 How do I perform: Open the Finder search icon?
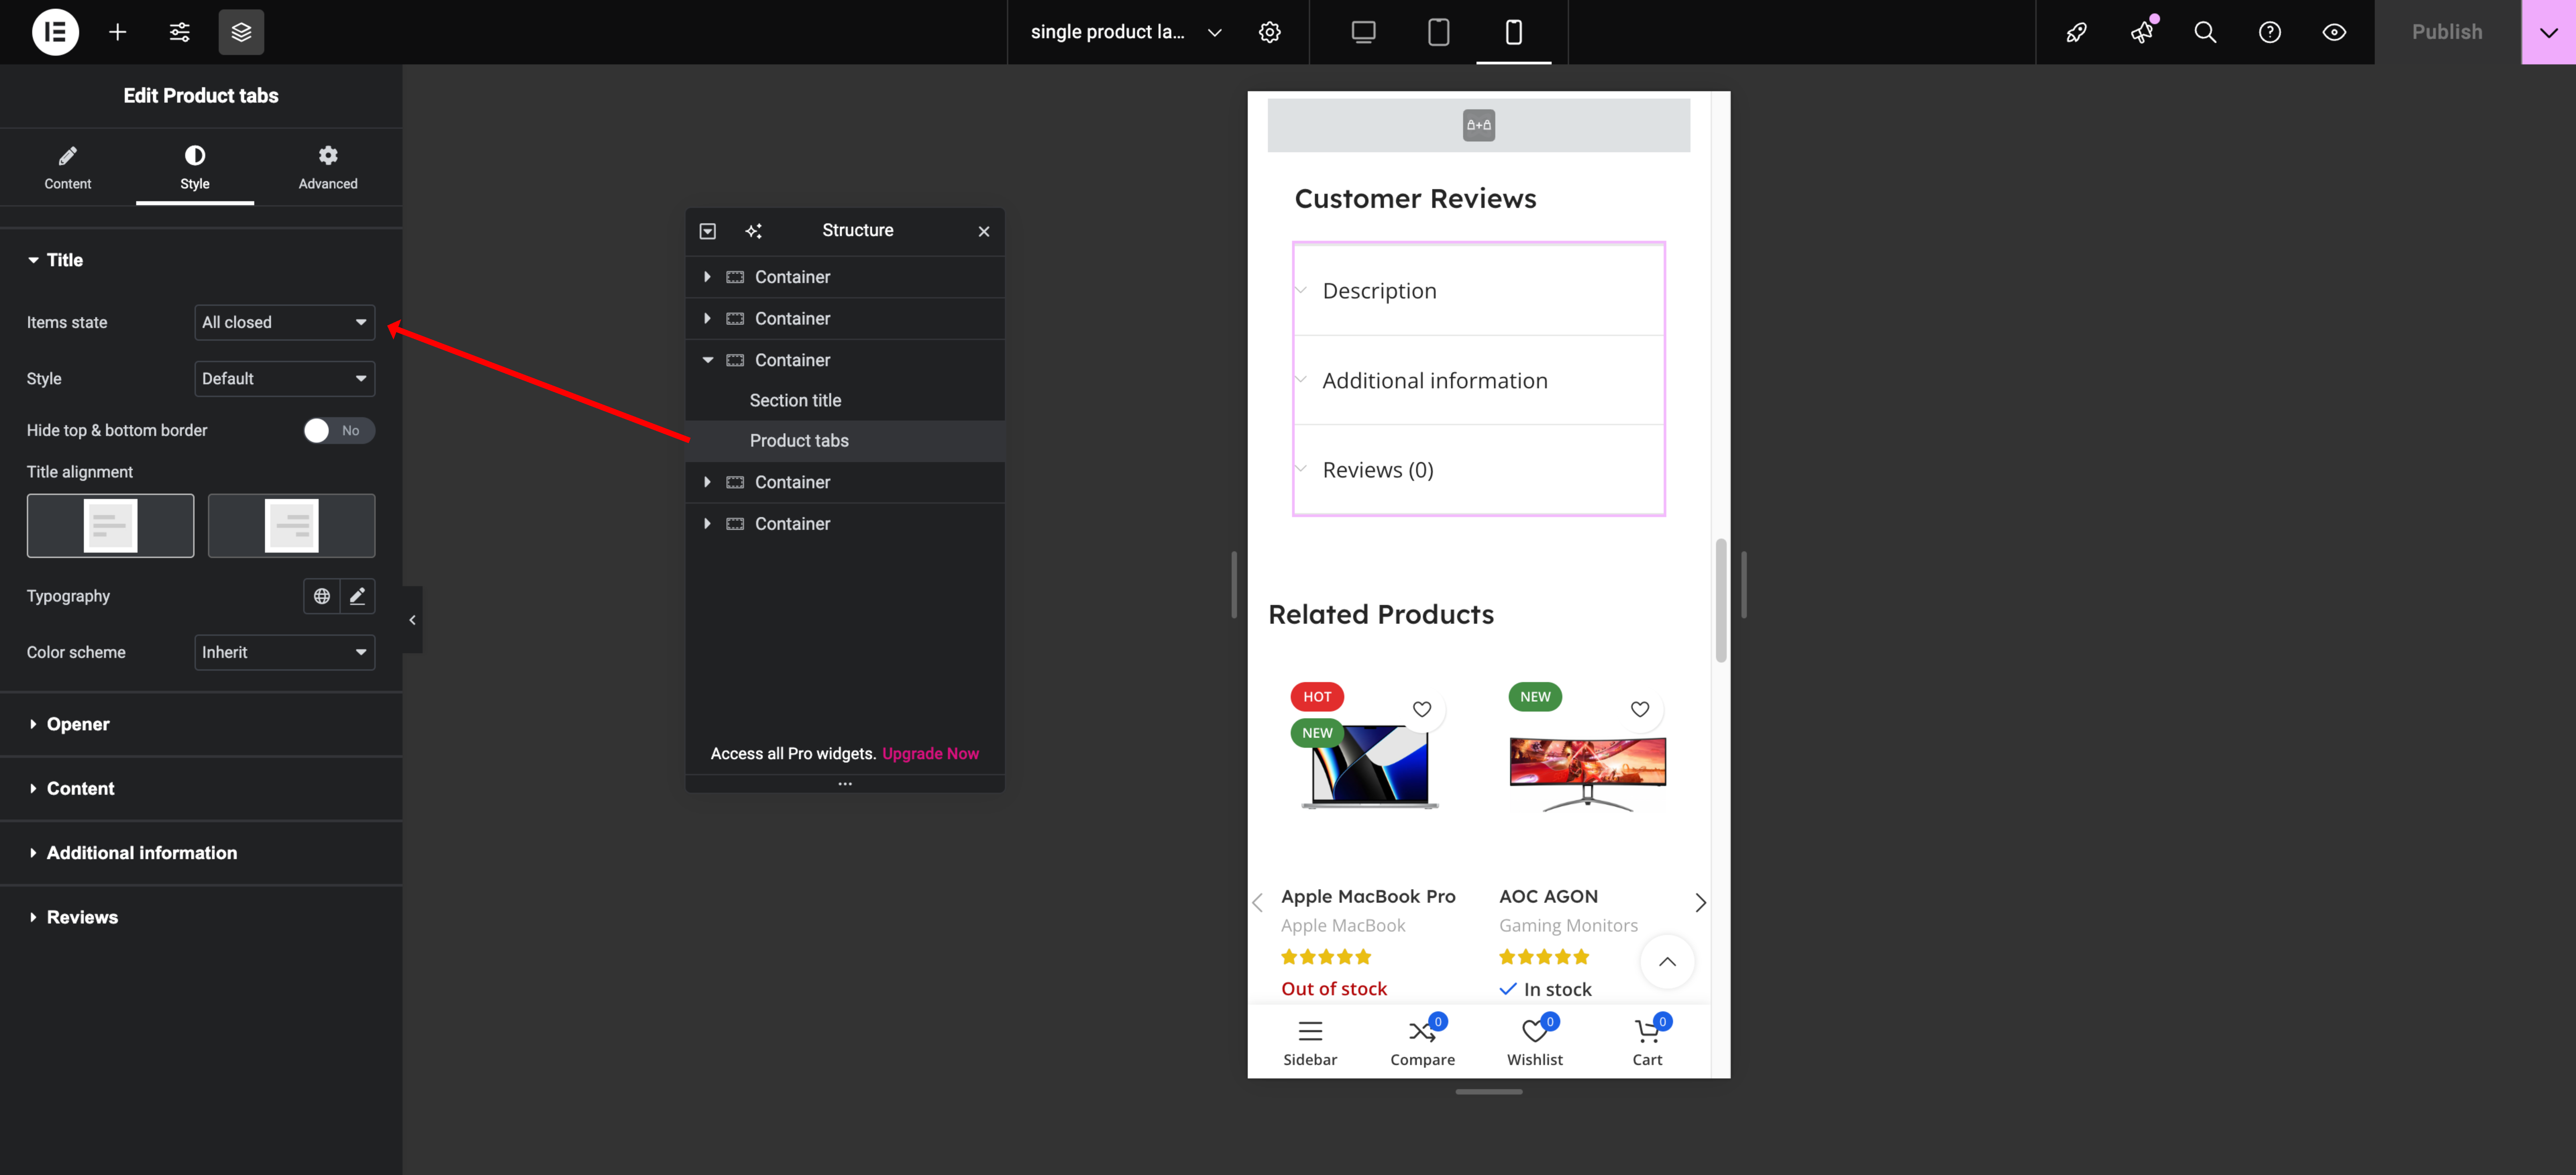[x=2205, y=32]
